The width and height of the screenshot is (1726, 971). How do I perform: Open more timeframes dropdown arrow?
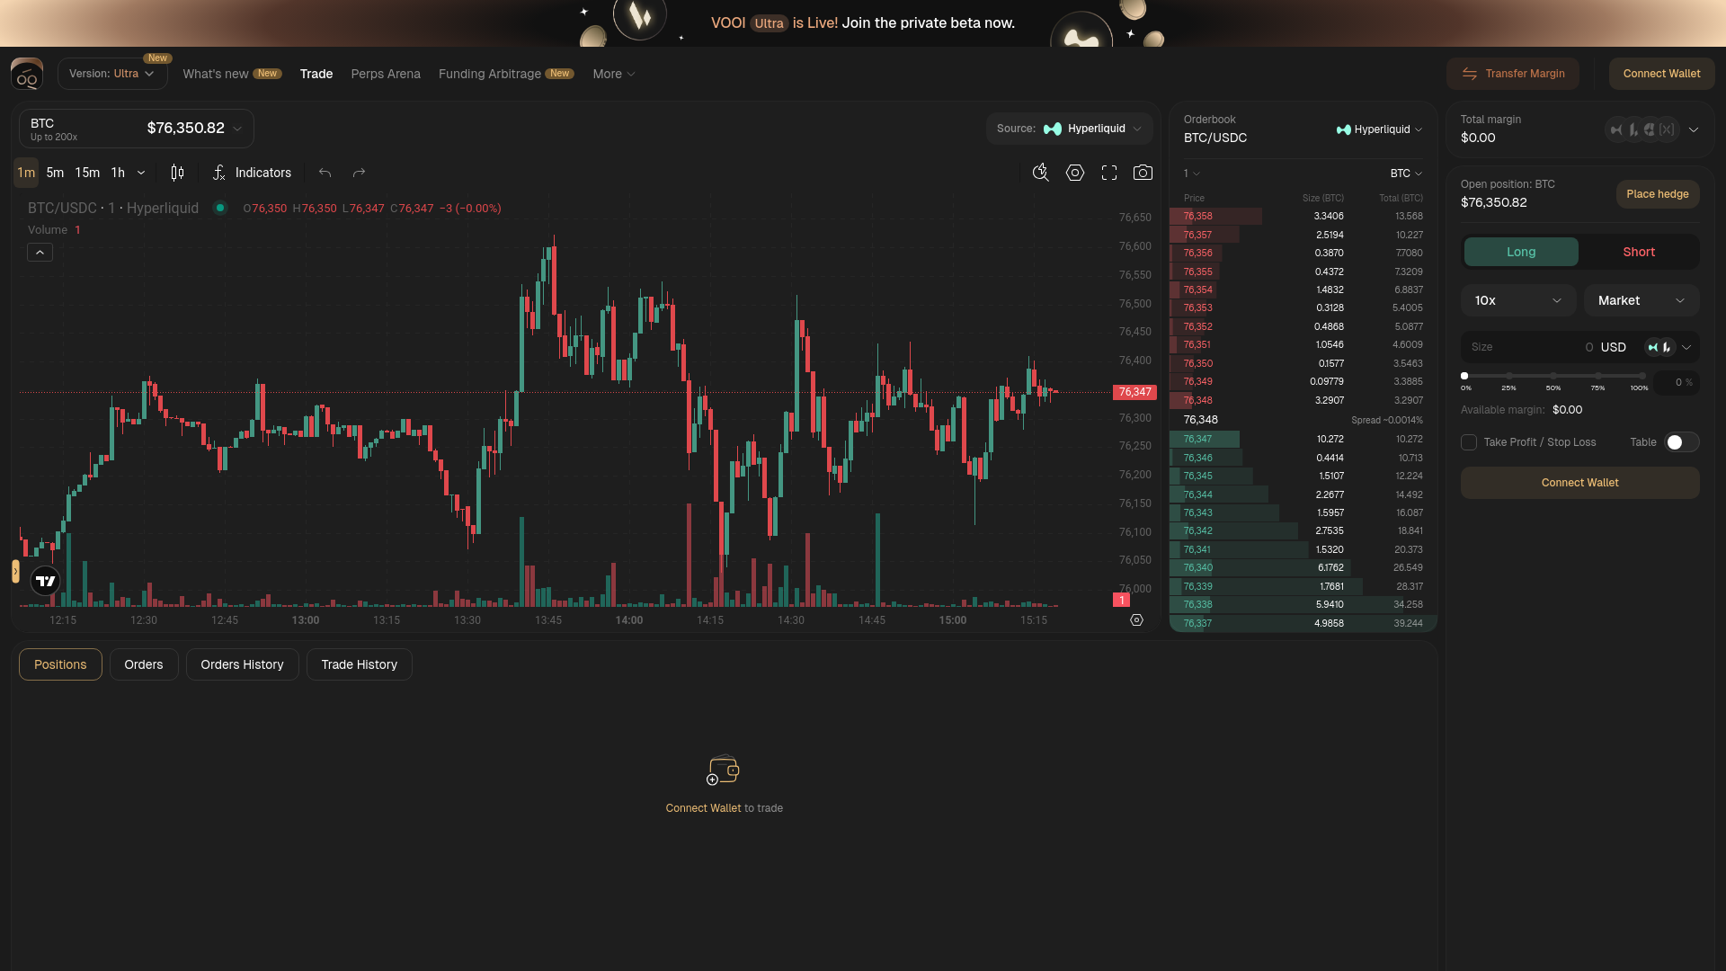[x=141, y=173]
